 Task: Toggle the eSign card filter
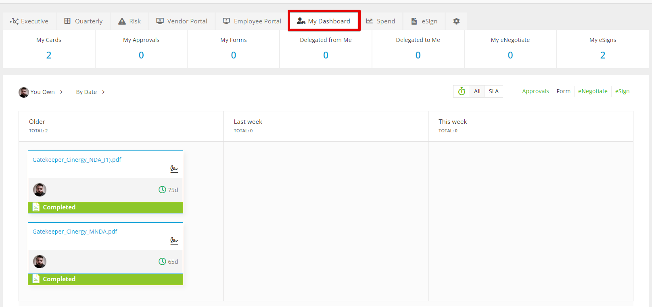(622, 91)
